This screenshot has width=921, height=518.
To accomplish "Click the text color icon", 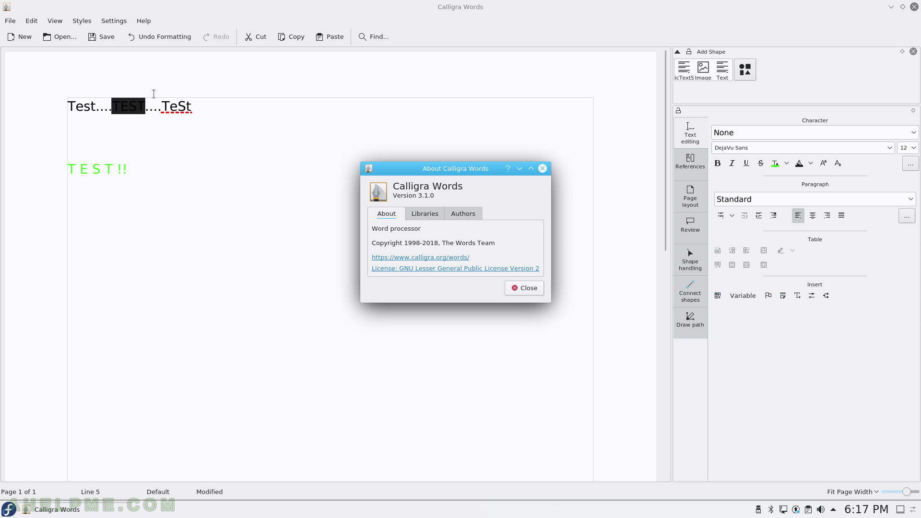I will point(775,163).
